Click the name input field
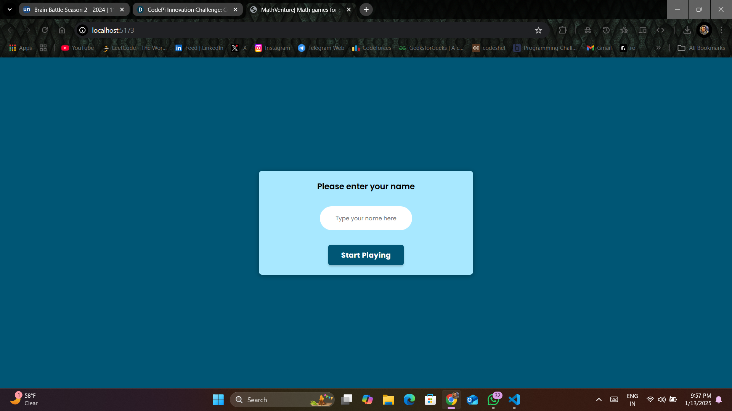This screenshot has height=411, width=732. click(366, 218)
